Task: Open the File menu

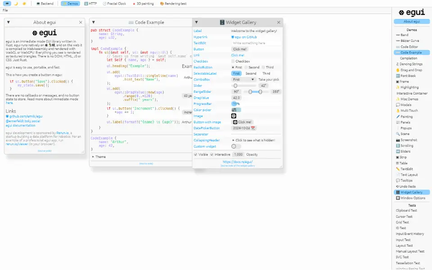Action: [x=5, y=10]
